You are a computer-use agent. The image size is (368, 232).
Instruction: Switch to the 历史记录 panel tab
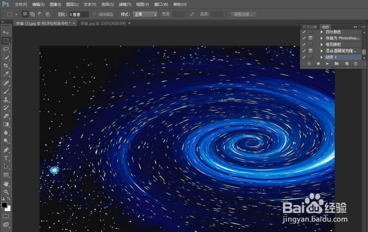tap(310, 27)
